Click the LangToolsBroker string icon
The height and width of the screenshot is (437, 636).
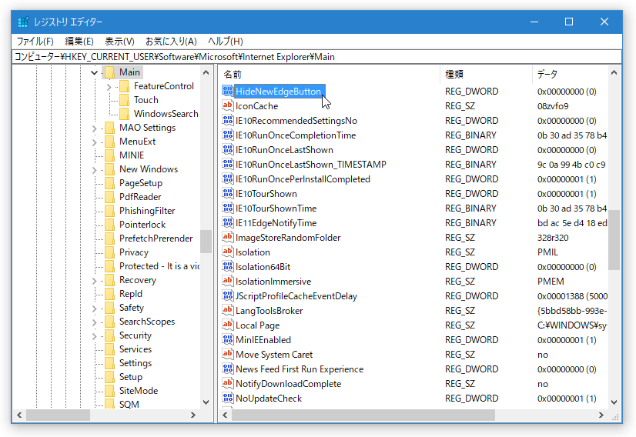(x=228, y=310)
